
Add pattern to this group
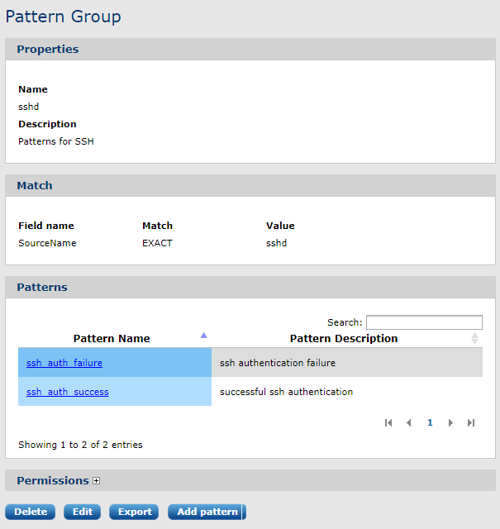point(207,512)
